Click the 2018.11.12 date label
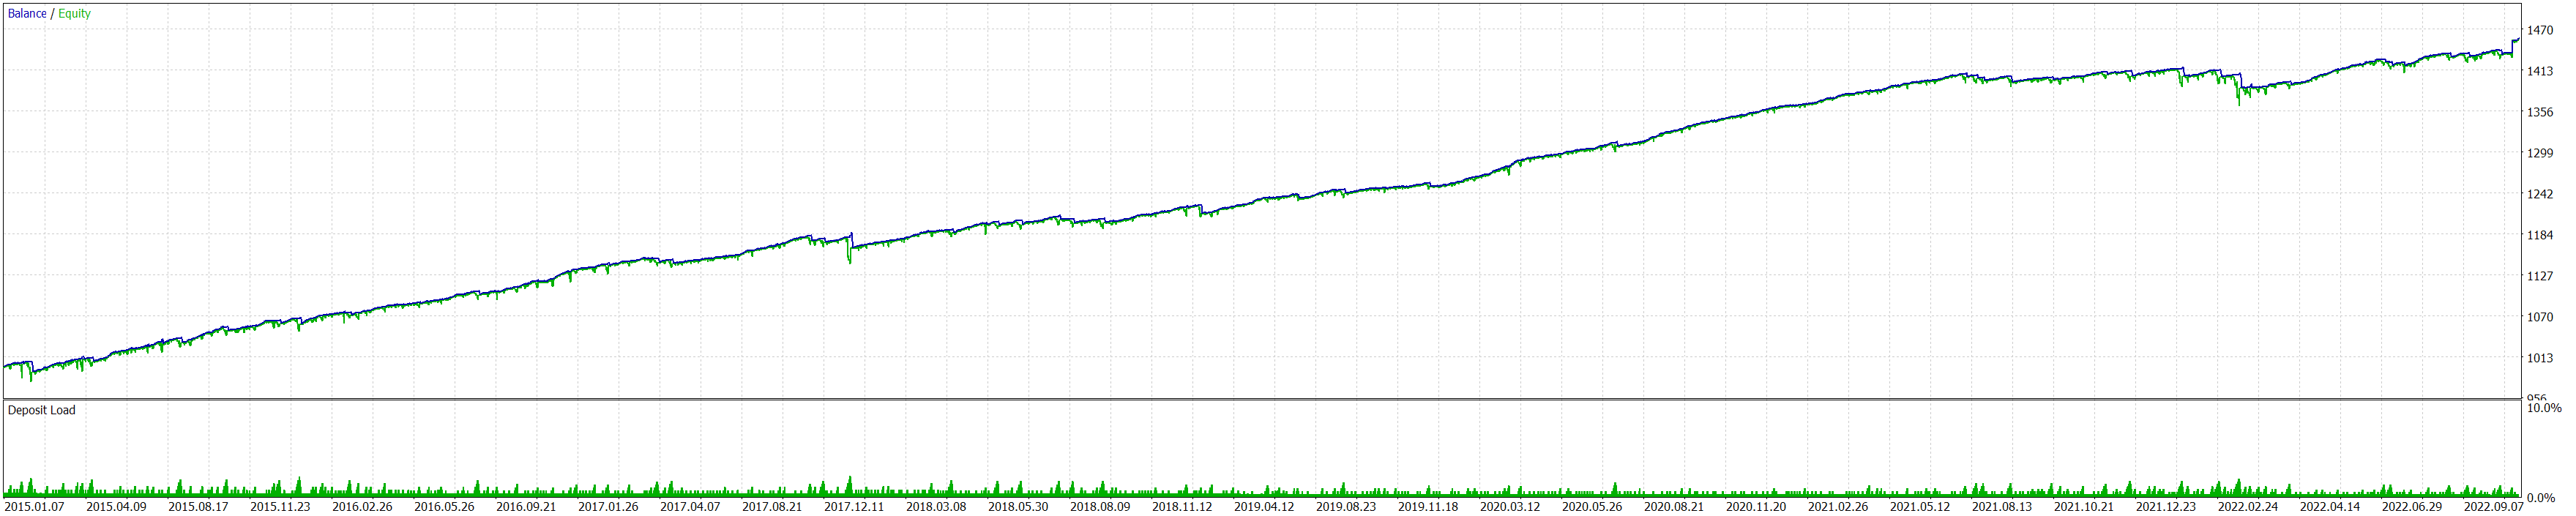The height and width of the screenshot is (516, 2576). (1182, 507)
